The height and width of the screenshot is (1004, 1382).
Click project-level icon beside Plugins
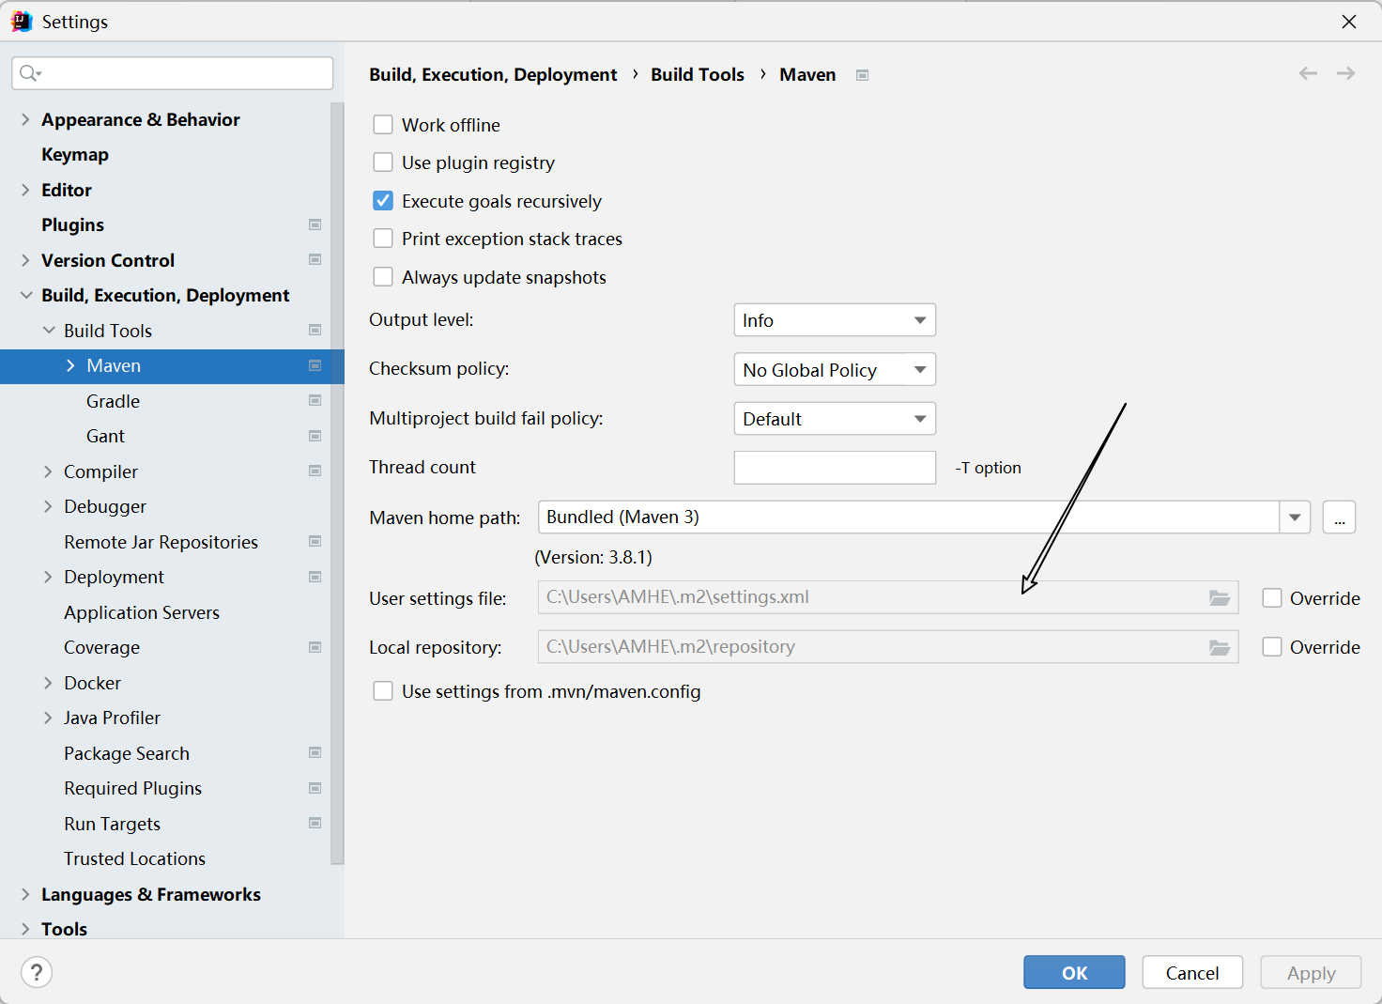tap(315, 224)
